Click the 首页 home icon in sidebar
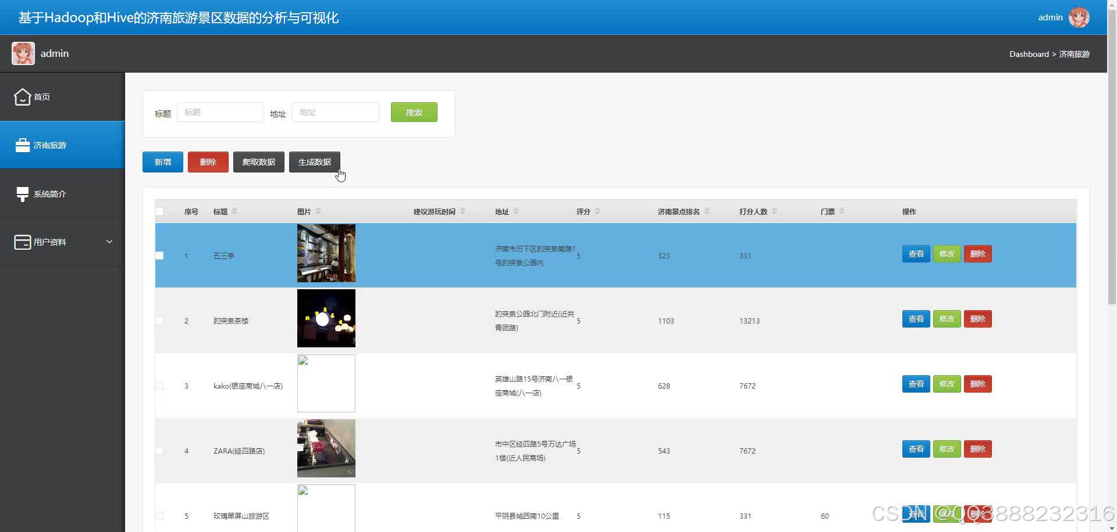The height and width of the screenshot is (532, 1117). 23,96
